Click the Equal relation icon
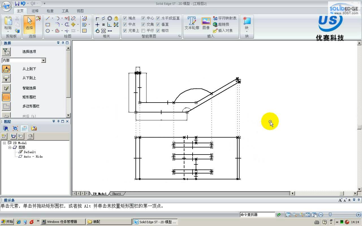362x226 pixels. (104, 25)
